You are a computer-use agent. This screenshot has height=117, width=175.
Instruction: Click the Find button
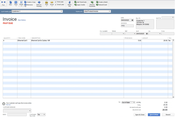point(3,5)
